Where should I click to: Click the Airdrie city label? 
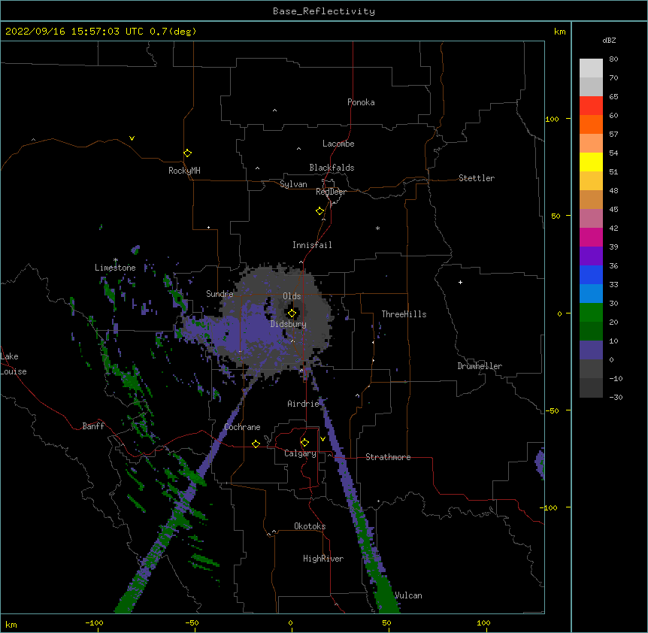[x=303, y=404]
